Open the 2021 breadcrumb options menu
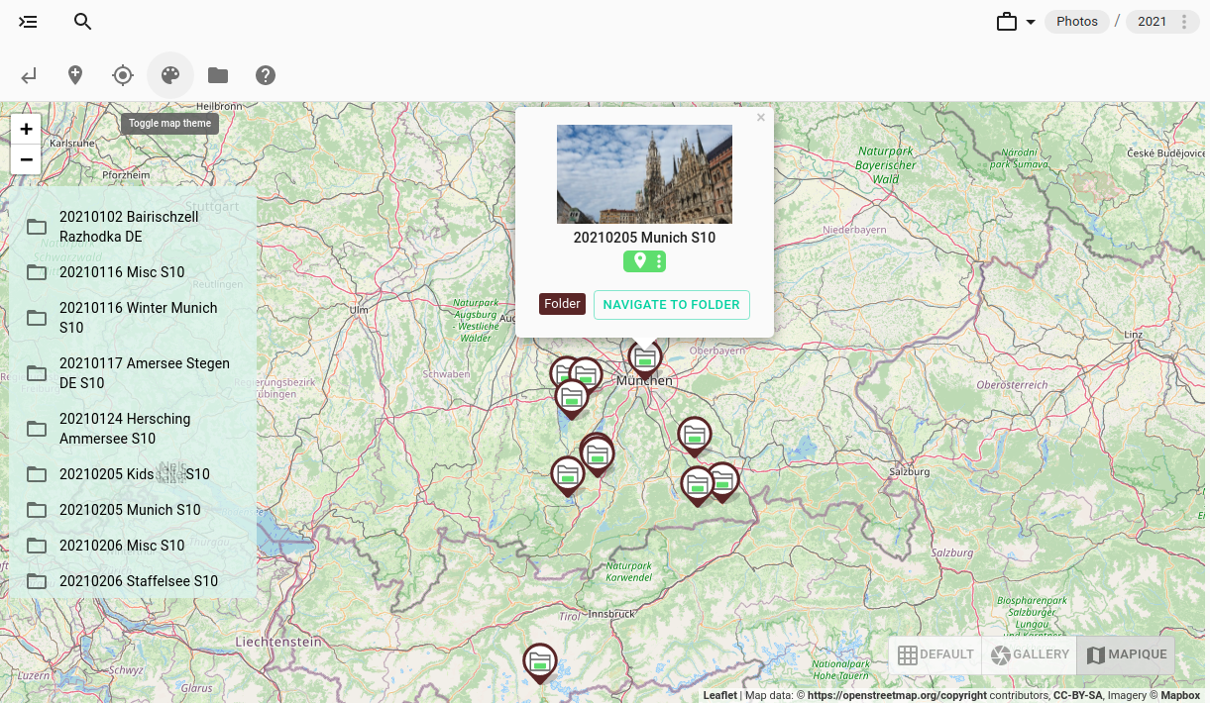This screenshot has width=1210, height=703. tap(1183, 22)
